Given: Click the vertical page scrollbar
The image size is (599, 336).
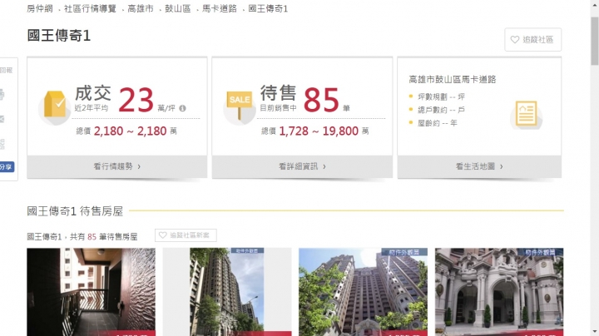Looking at the screenshot, I should click(594, 168).
